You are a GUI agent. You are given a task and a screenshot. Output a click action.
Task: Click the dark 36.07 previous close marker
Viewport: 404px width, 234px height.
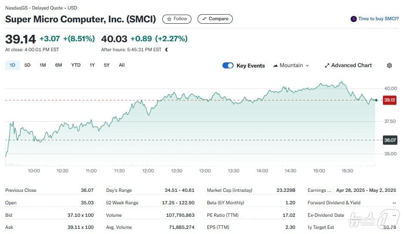click(x=389, y=140)
